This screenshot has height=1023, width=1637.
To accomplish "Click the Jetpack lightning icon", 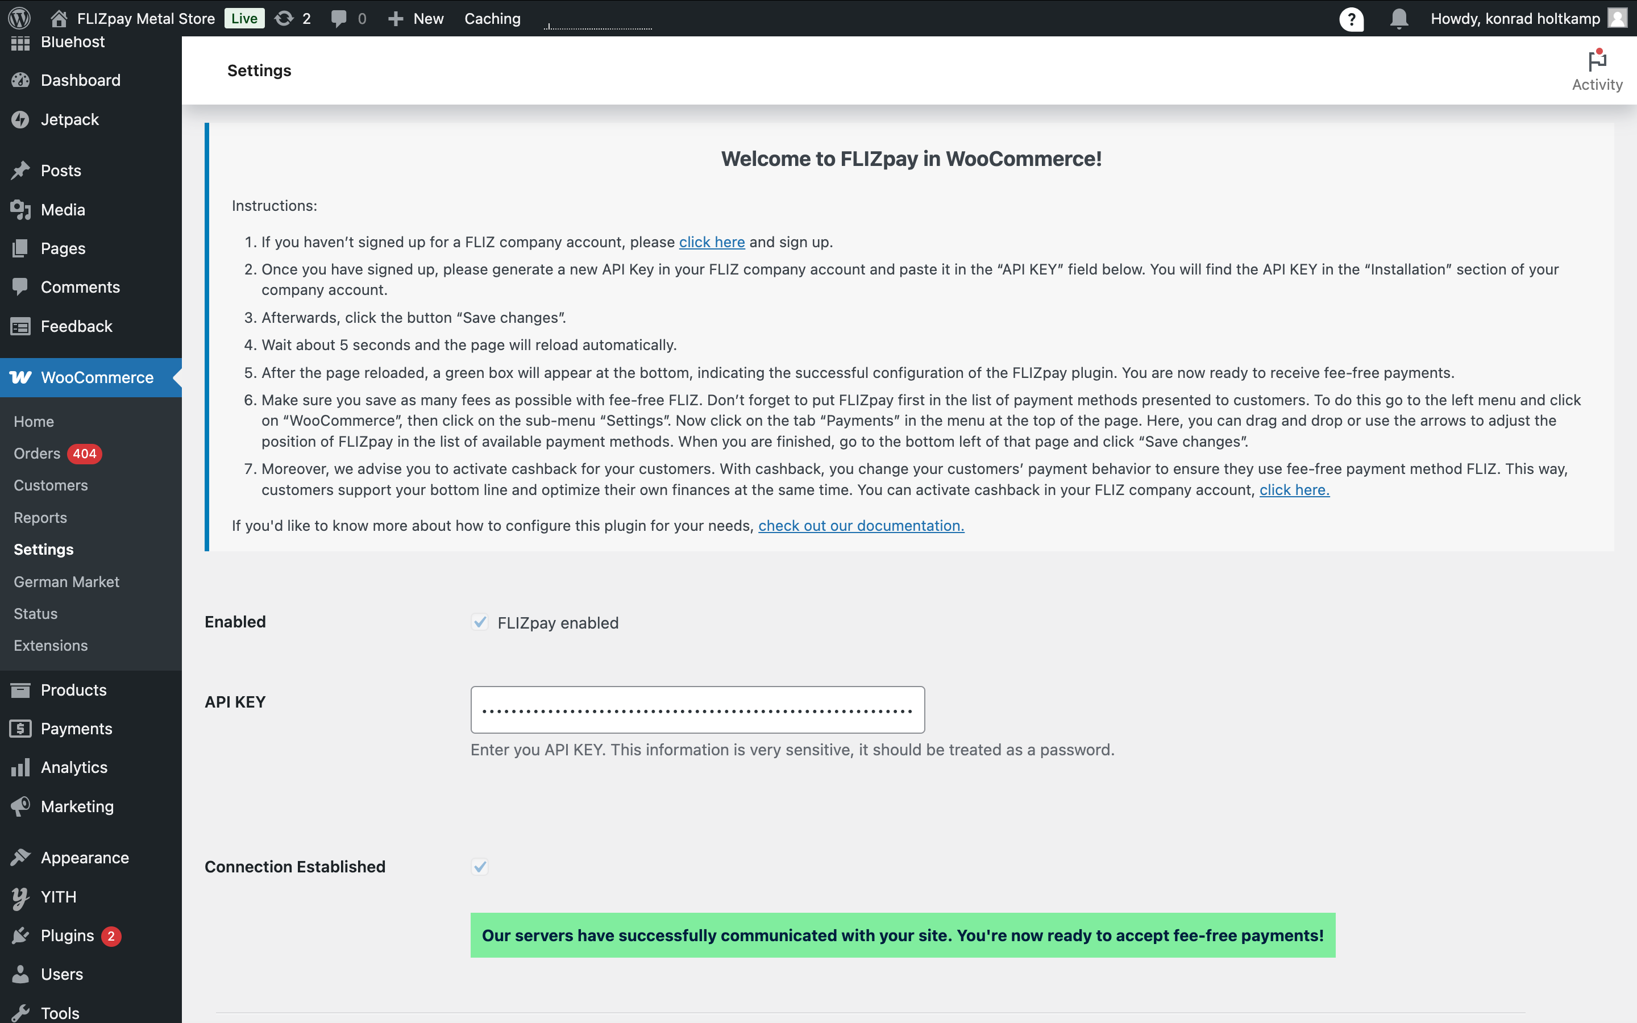I will click(20, 119).
